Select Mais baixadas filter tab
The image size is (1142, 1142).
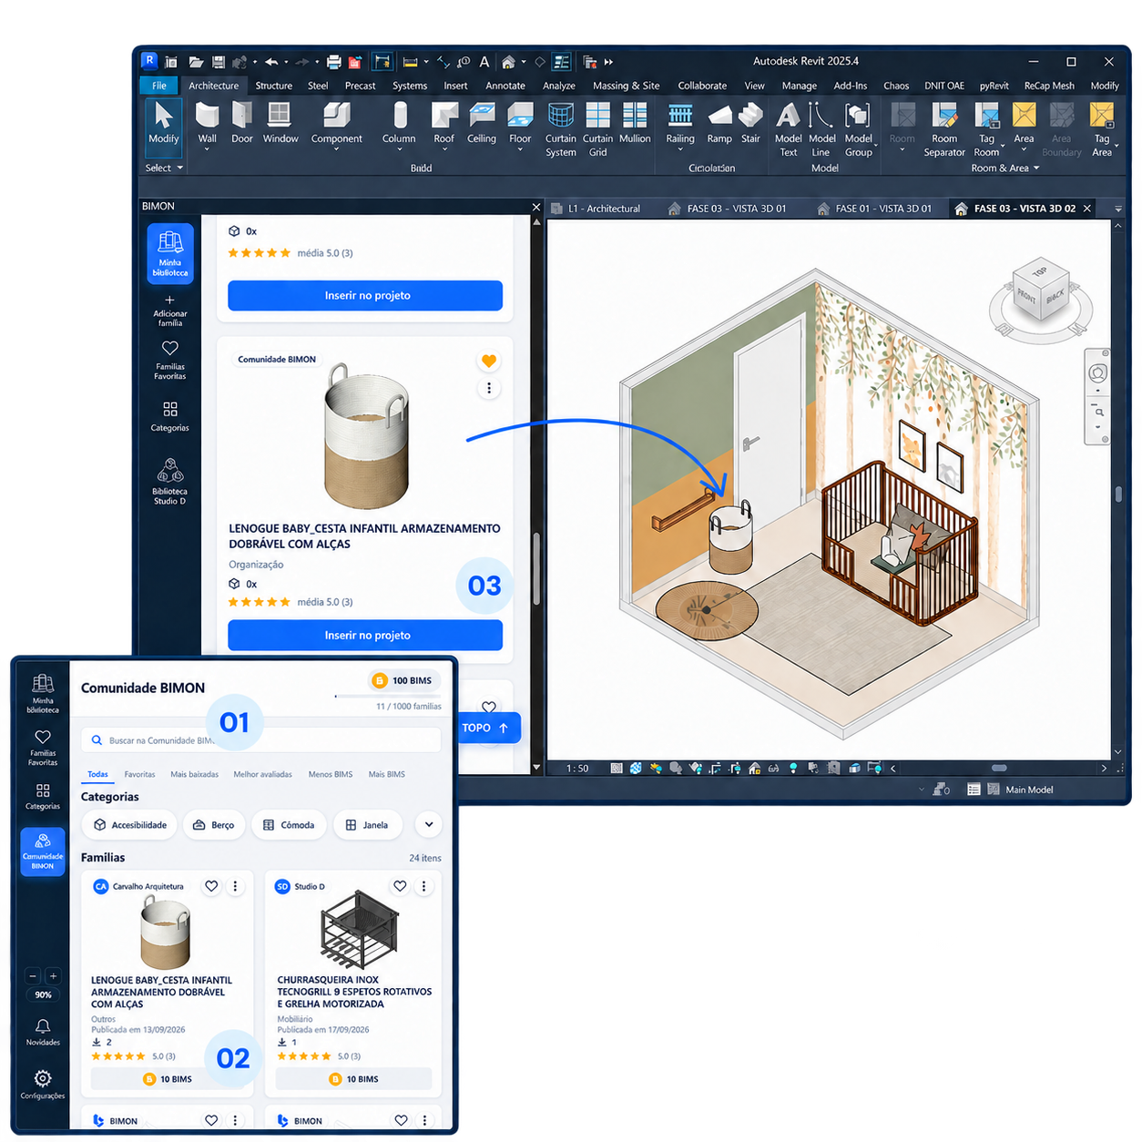(194, 774)
